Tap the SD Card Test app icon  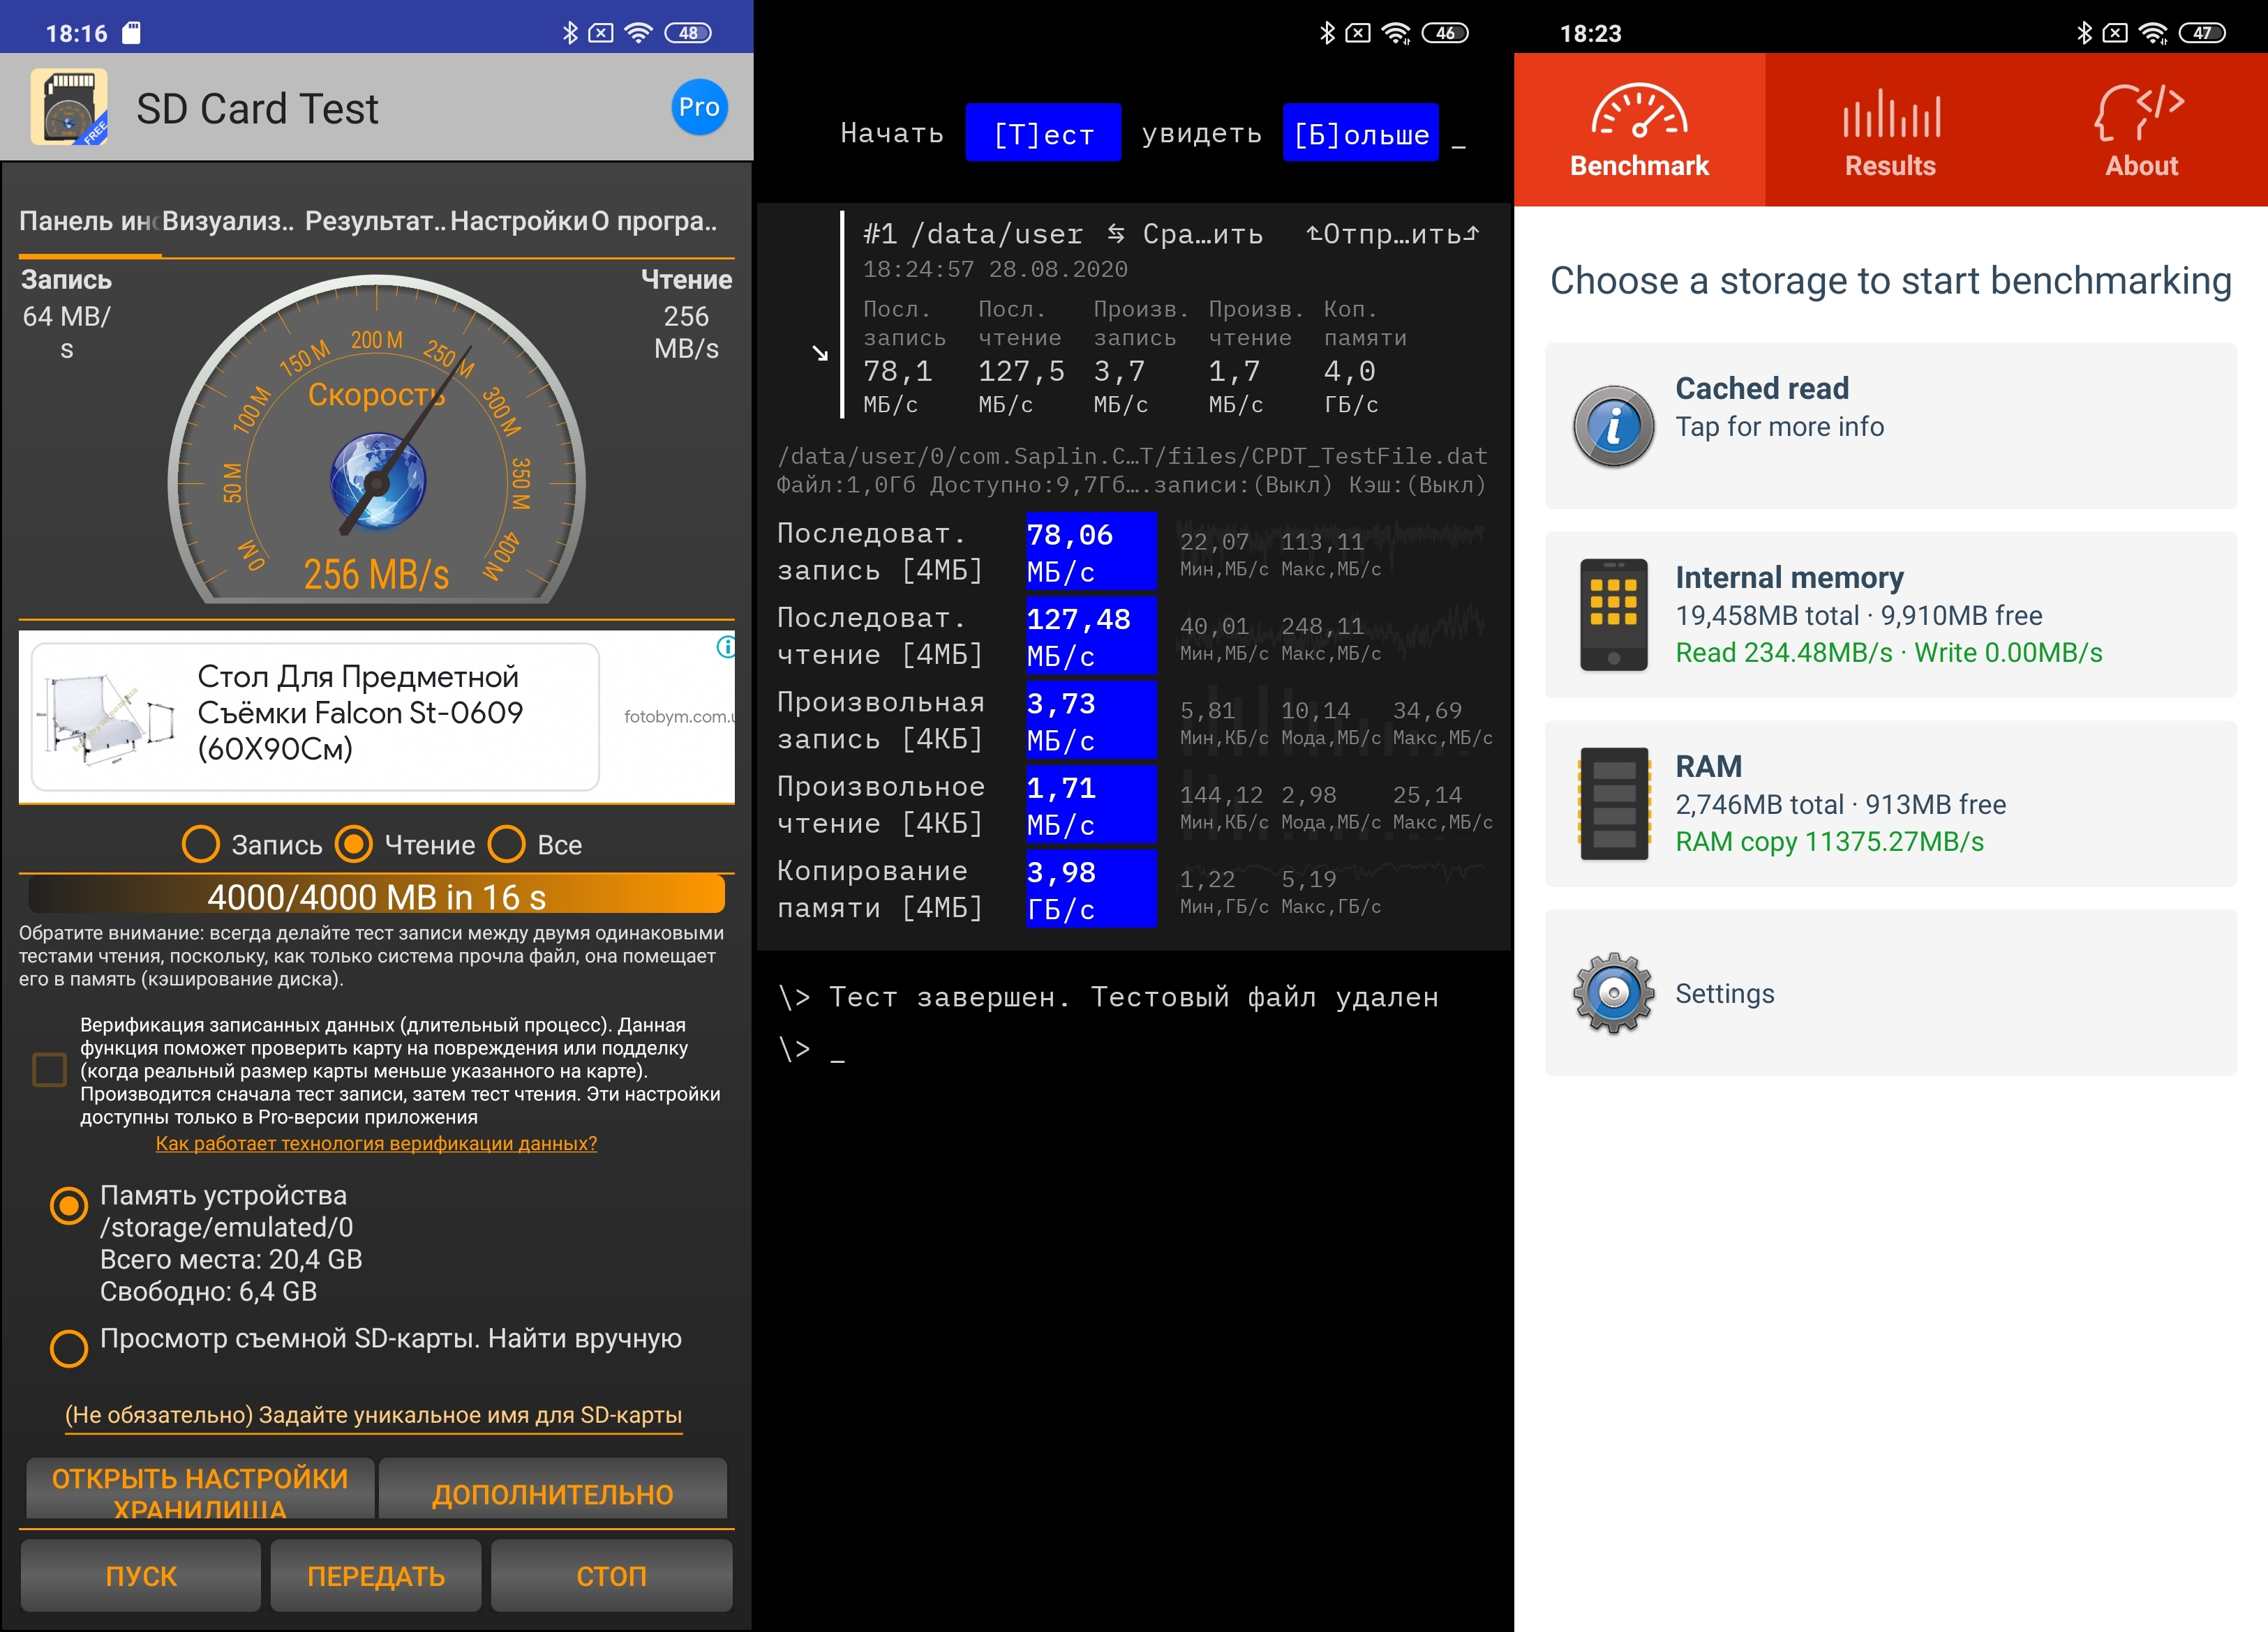[68, 107]
